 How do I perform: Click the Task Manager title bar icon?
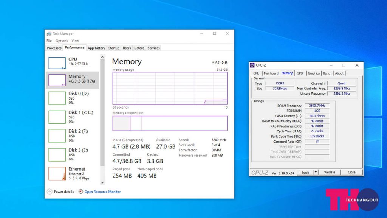pos(49,34)
